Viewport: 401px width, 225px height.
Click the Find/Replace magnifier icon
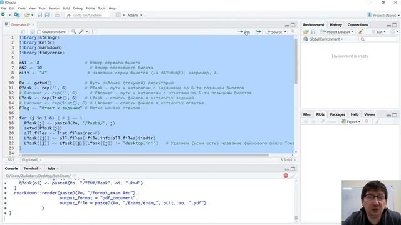[x=74, y=32]
